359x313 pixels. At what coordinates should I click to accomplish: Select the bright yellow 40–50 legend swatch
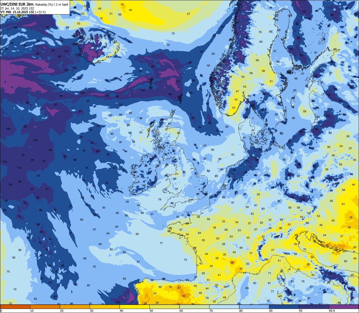click(x=135, y=307)
